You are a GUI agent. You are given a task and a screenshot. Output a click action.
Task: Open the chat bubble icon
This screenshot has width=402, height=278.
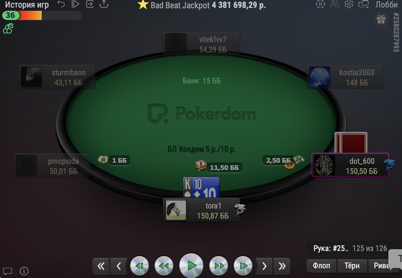[x=7, y=271]
